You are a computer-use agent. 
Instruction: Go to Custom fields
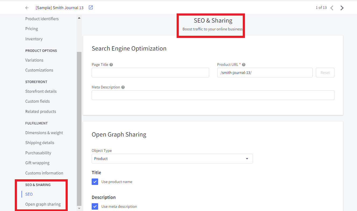(x=37, y=101)
